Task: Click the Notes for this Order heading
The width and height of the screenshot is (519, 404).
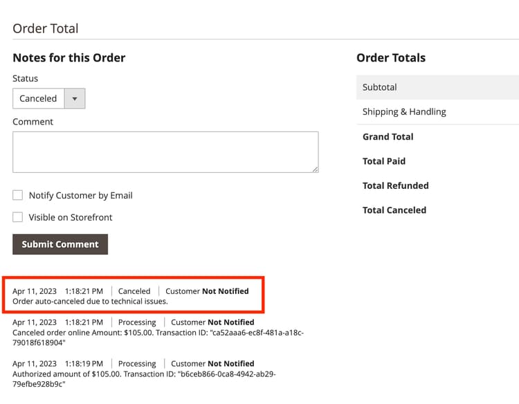Action: [69, 57]
